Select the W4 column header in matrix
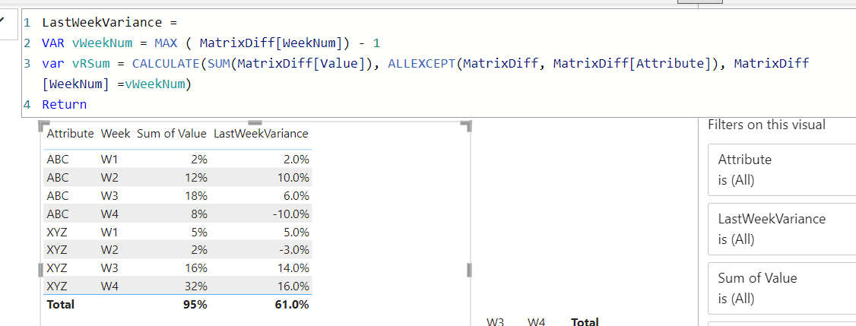Viewport: 856px width, 326px height. pos(537,322)
